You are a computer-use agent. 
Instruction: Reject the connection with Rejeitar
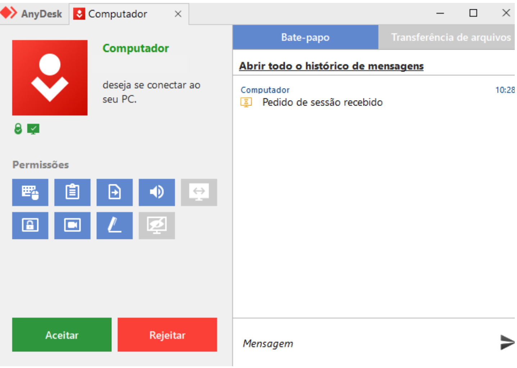[167, 335]
